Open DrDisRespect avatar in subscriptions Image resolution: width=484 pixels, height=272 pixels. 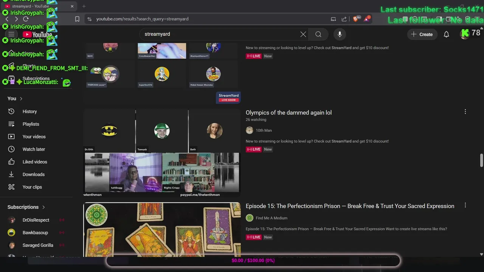coord(12,220)
